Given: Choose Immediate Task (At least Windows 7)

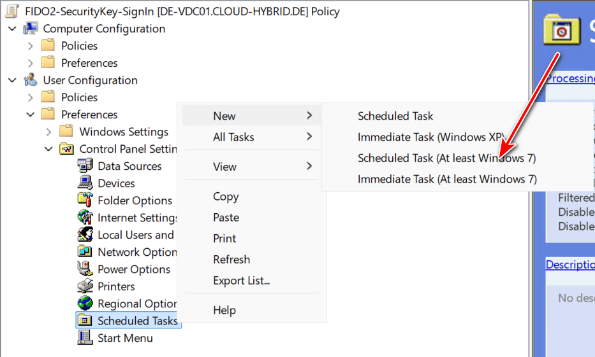Looking at the screenshot, I should point(447,179).
